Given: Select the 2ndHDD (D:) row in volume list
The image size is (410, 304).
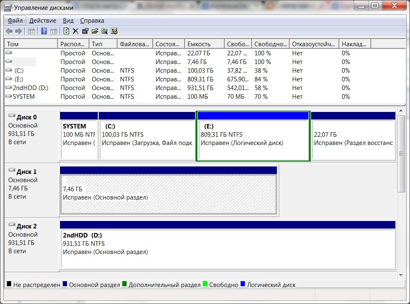Looking at the screenshot, I should 30,88.
